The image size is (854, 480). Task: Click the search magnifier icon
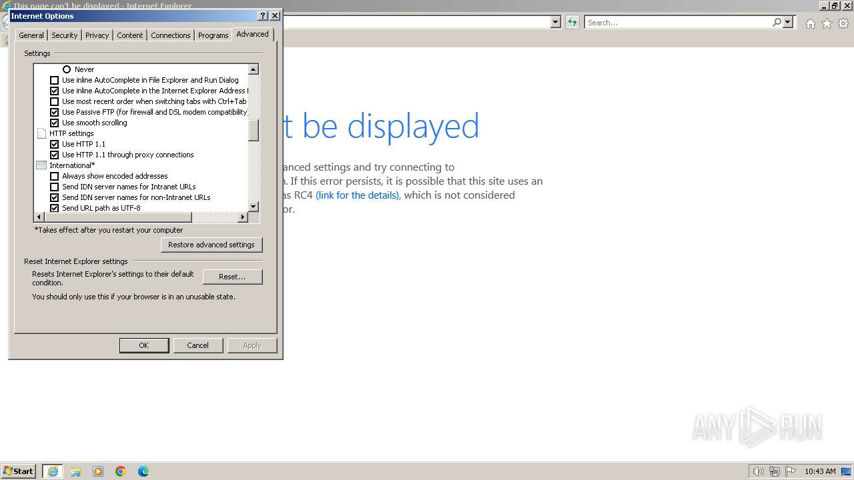[777, 22]
